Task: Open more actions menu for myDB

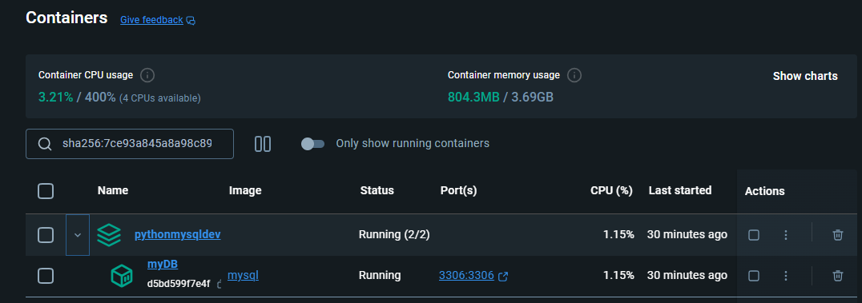Action: pyautogui.click(x=786, y=276)
